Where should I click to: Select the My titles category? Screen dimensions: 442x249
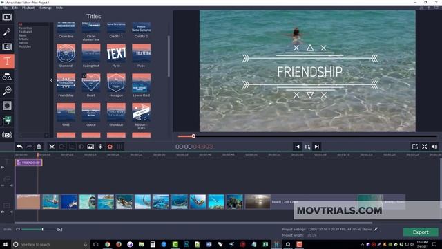tap(25, 46)
